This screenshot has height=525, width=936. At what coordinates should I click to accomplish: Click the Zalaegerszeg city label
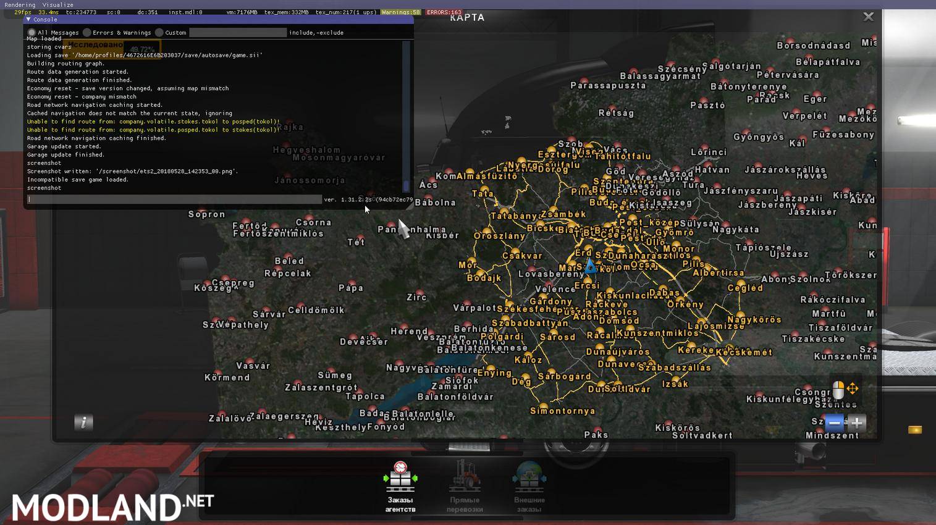point(284,416)
